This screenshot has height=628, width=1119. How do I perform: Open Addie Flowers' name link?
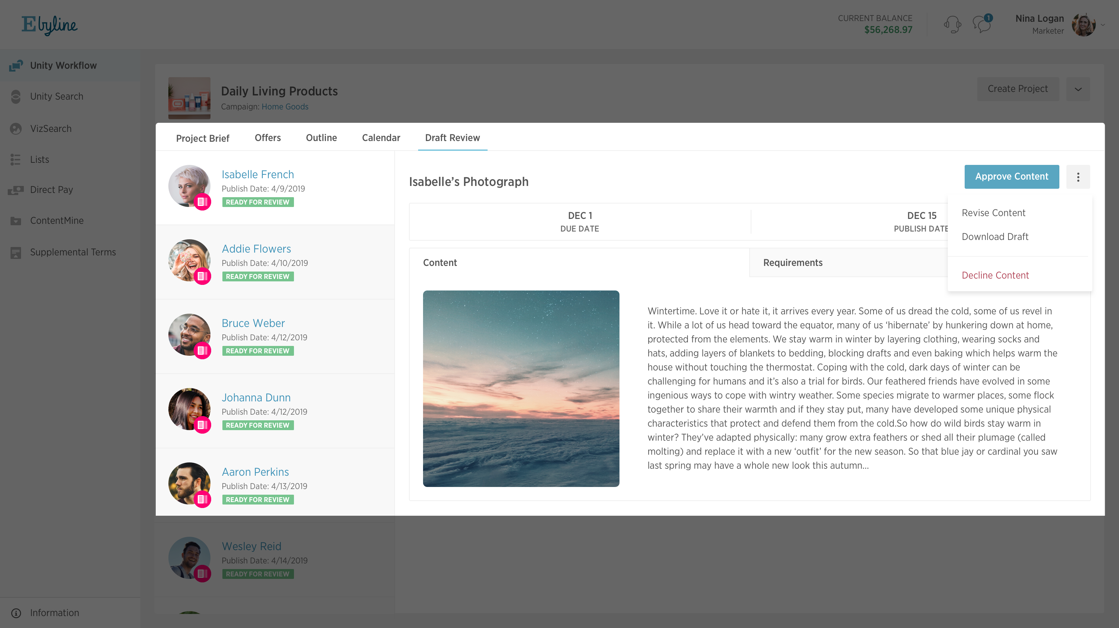(x=256, y=249)
